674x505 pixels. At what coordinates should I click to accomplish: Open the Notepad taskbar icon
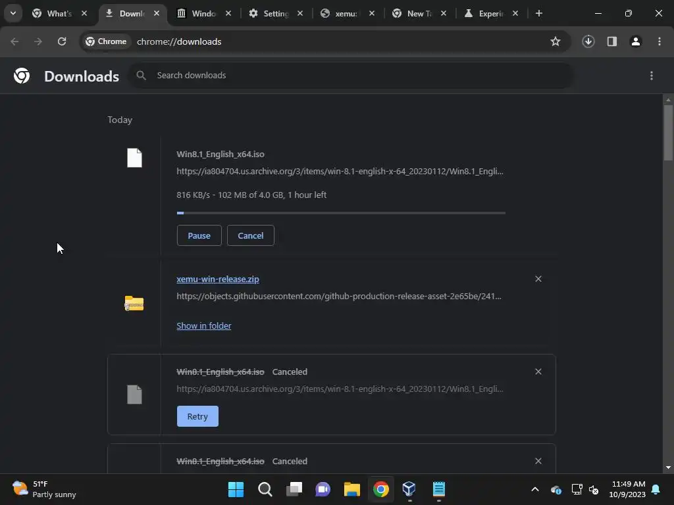pos(438,489)
